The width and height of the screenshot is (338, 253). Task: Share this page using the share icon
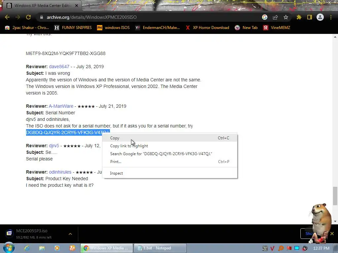pos(275,17)
